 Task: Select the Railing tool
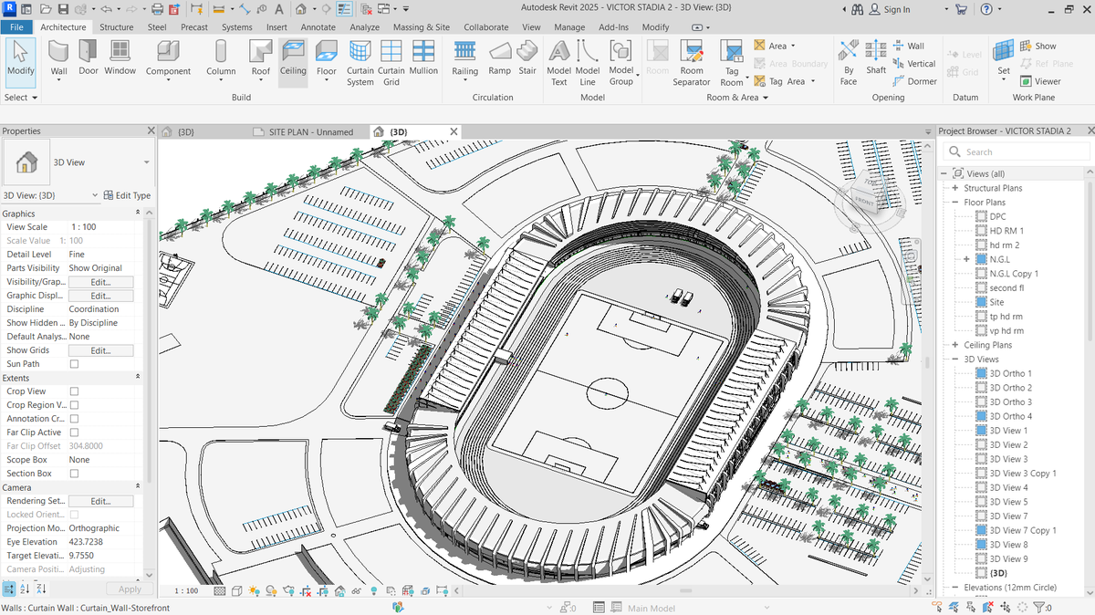tap(464, 60)
